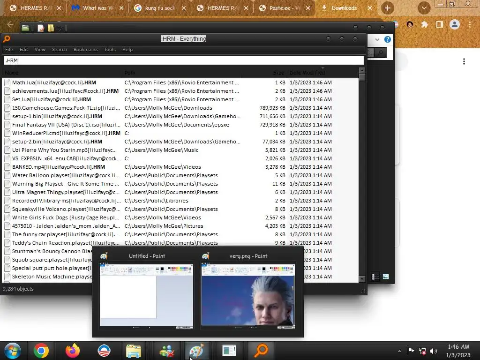Open verg.png - Paint window preview

click(x=248, y=291)
